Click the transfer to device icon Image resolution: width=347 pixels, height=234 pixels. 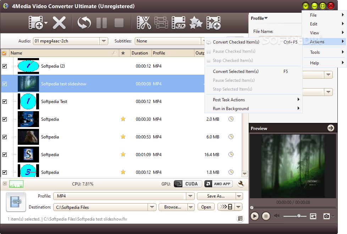(226, 207)
